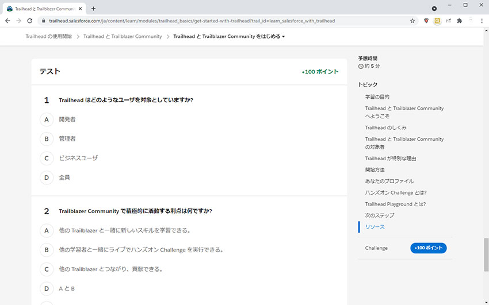Select answer D 全員 for question 1
The height and width of the screenshot is (305, 489).
tap(47, 177)
